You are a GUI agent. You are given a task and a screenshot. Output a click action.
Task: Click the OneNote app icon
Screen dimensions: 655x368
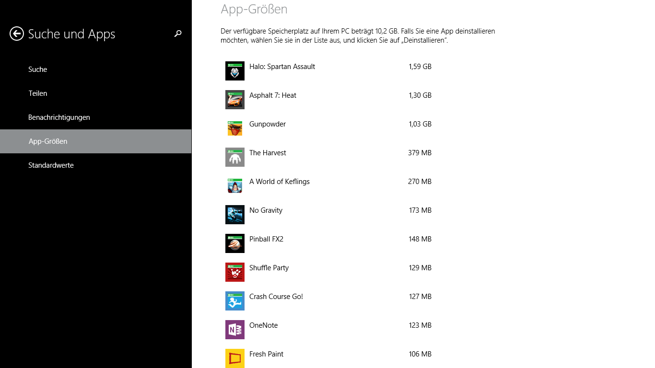(235, 330)
